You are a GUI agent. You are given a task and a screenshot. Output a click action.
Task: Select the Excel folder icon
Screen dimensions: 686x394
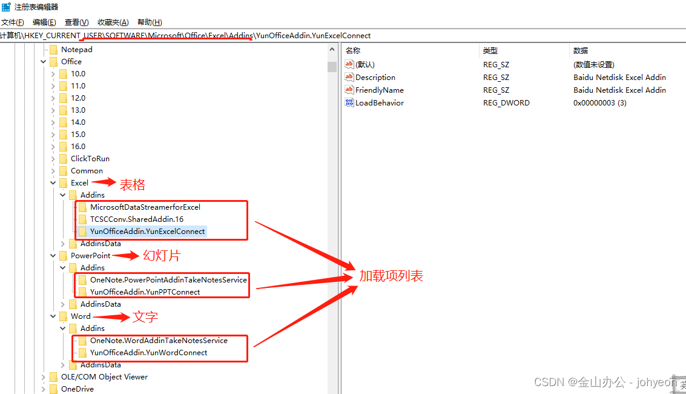pos(63,183)
